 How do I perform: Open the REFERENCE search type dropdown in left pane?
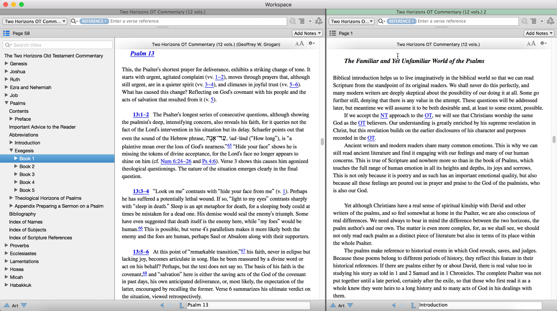[94, 21]
